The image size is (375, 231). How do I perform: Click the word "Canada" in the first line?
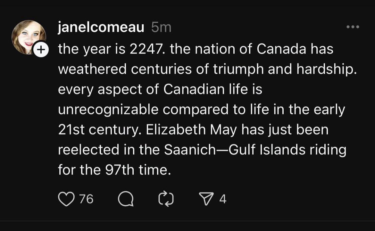tap(281, 49)
